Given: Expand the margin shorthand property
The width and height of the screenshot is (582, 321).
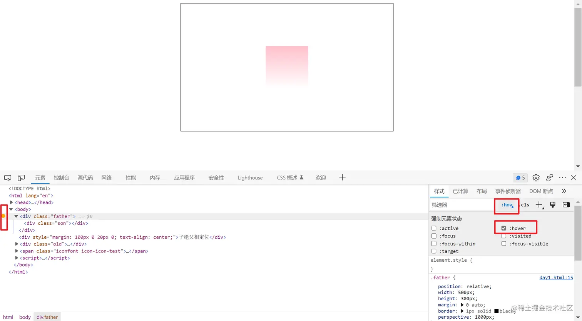Looking at the screenshot, I should coord(462,305).
